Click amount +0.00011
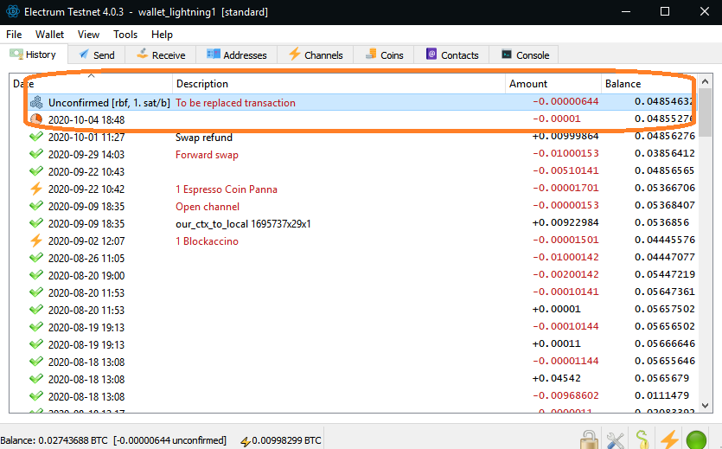This screenshot has width=722, height=449. 556,344
